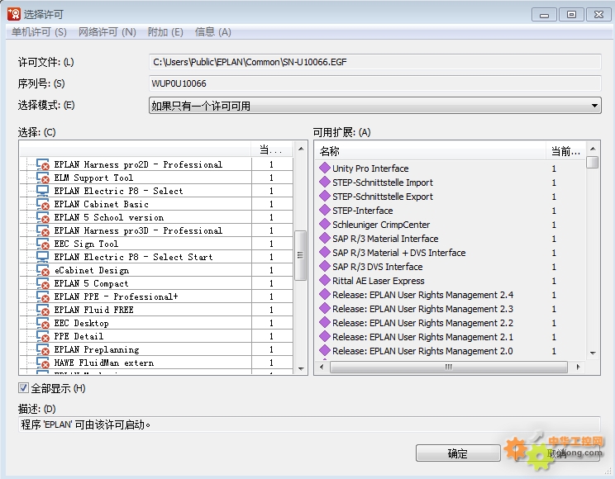
Task: Click the Rittal AE Laser Express diamond icon
Action: pyautogui.click(x=325, y=280)
